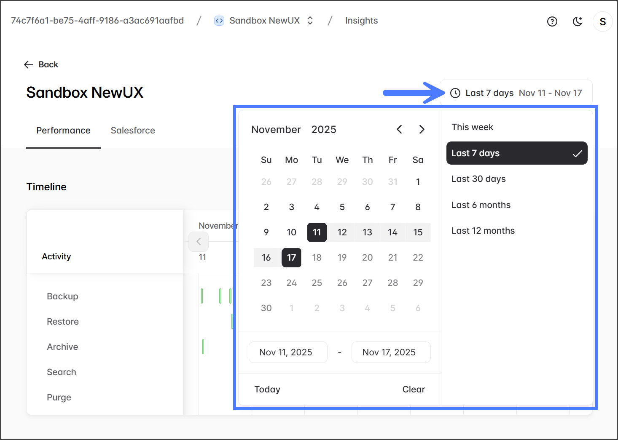The height and width of the screenshot is (440, 618).
Task: Click the Sandbox NewUX code icon
Action: 219,21
